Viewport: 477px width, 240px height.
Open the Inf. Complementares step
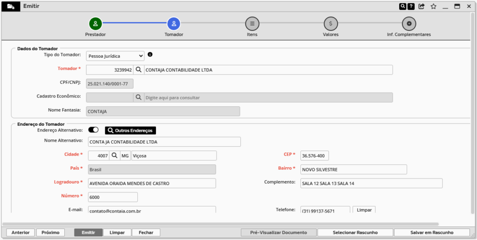point(409,23)
